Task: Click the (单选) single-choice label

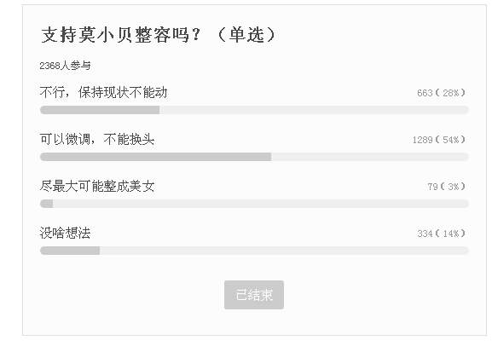Action: 246,34
